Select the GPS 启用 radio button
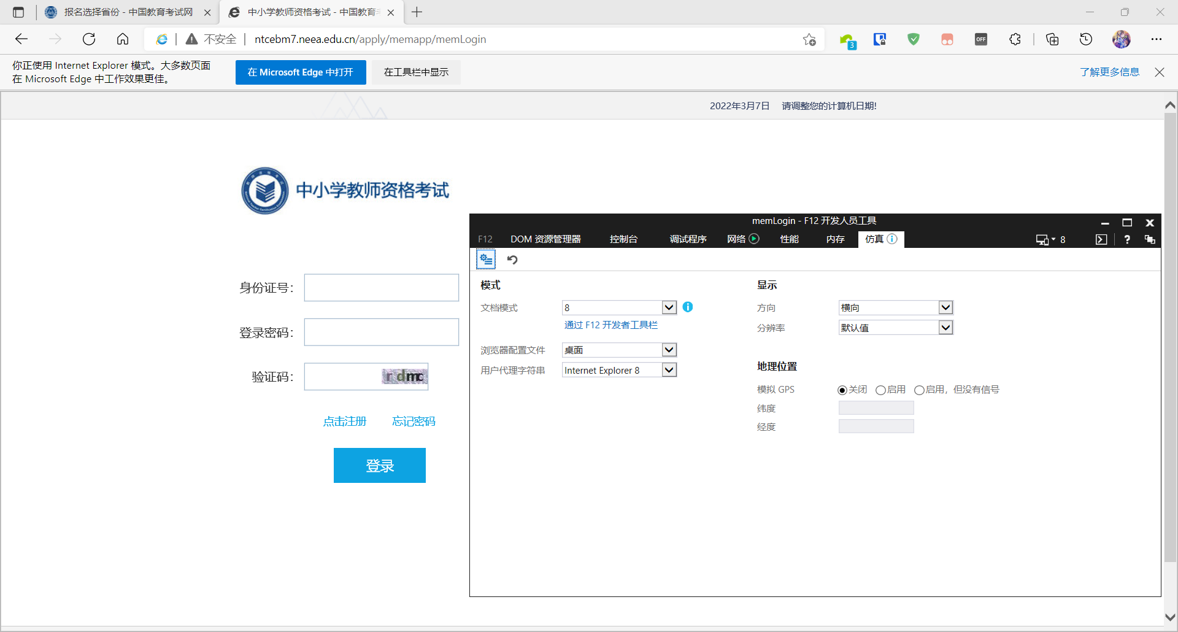1178x632 pixels. point(880,390)
